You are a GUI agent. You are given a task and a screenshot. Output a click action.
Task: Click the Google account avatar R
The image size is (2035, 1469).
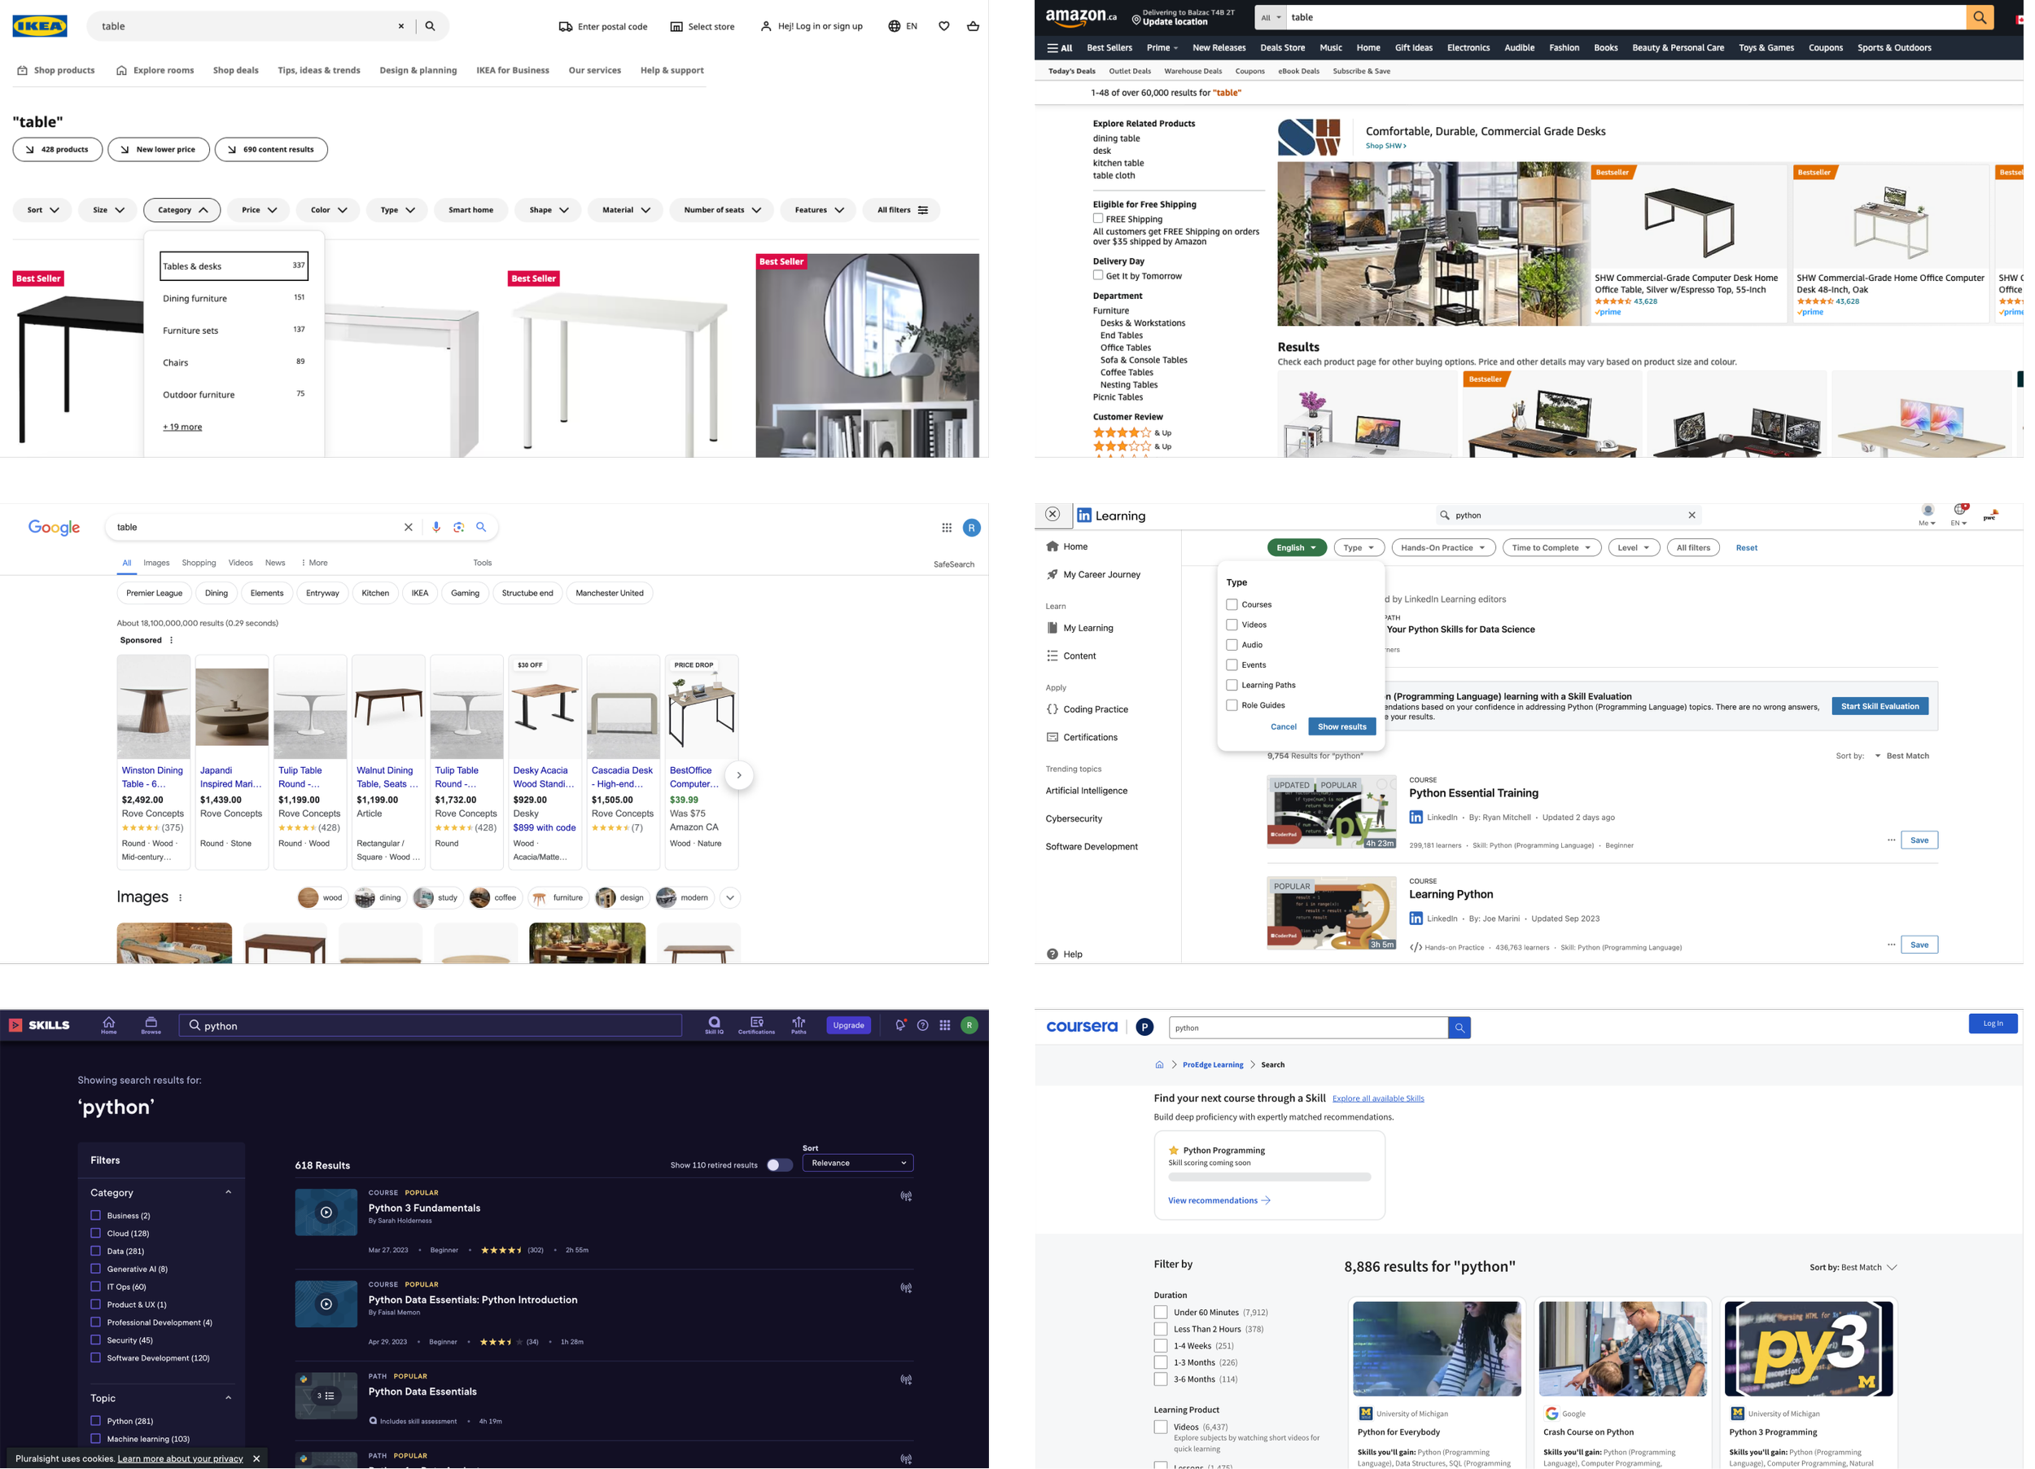tap(972, 528)
